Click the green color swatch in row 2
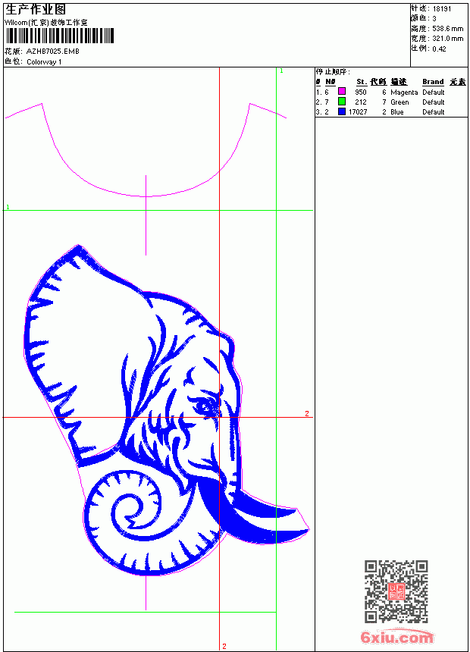Viewport: 470px width, 652px height. [342, 101]
